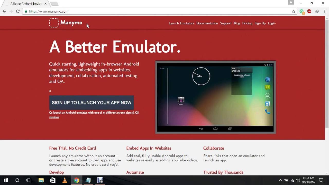Click the battery tray icon
Image resolution: width=329 pixels, height=185 pixels.
(x=286, y=180)
